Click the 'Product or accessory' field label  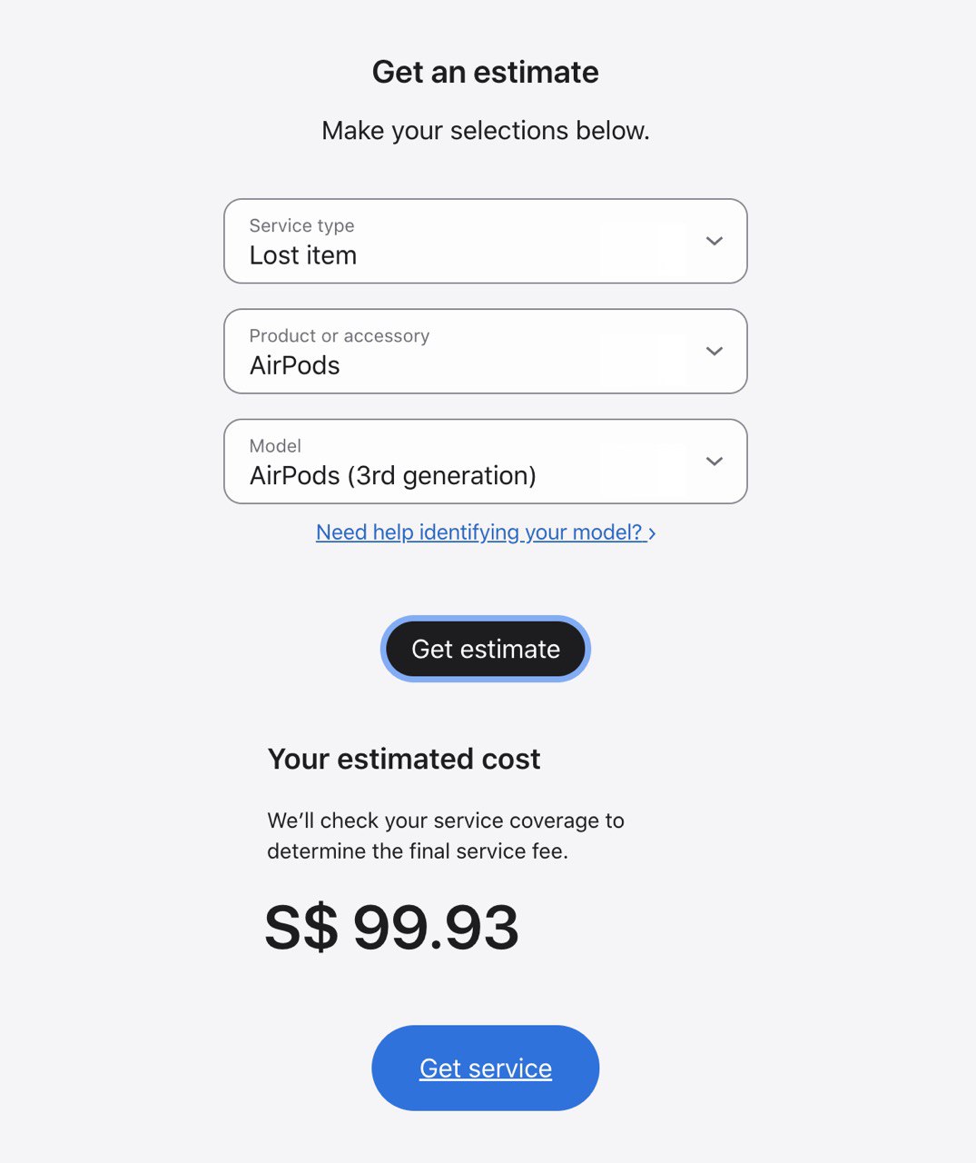tap(339, 335)
